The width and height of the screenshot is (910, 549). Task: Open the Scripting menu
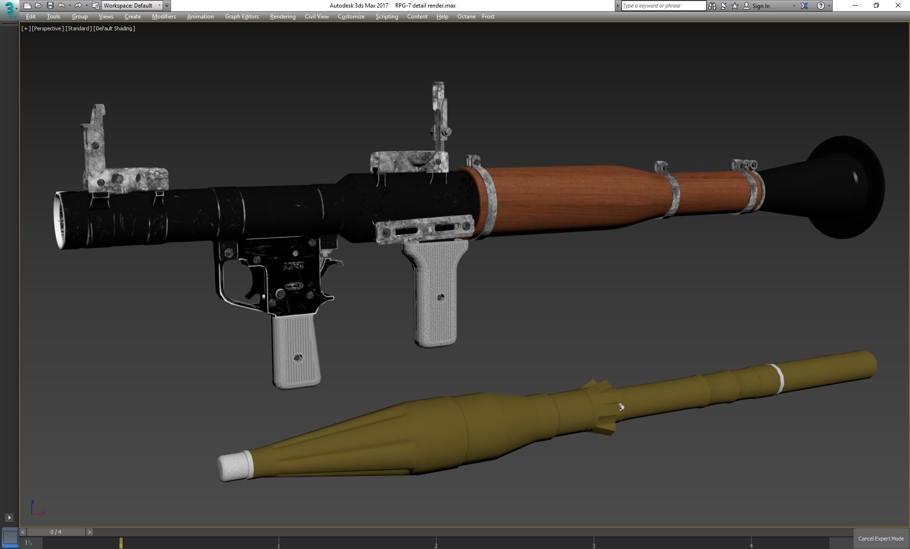click(387, 17)
